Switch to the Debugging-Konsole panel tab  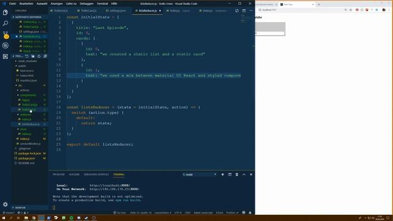pos(96,174)
